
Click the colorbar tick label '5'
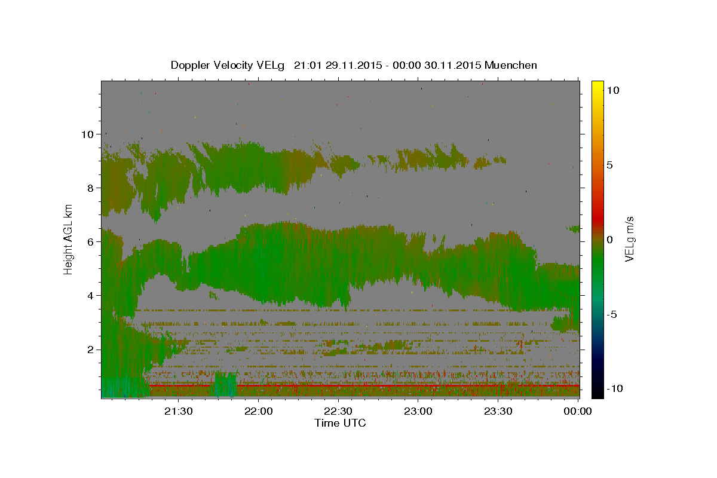coord(609,165)
